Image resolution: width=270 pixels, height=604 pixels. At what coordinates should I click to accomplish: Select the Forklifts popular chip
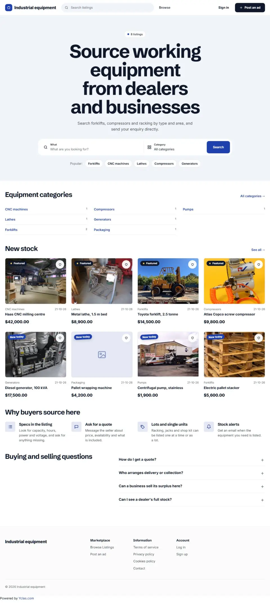click(x=94, y=164)
